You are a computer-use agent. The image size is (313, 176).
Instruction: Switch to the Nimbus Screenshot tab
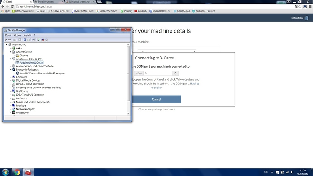(80, 2)
